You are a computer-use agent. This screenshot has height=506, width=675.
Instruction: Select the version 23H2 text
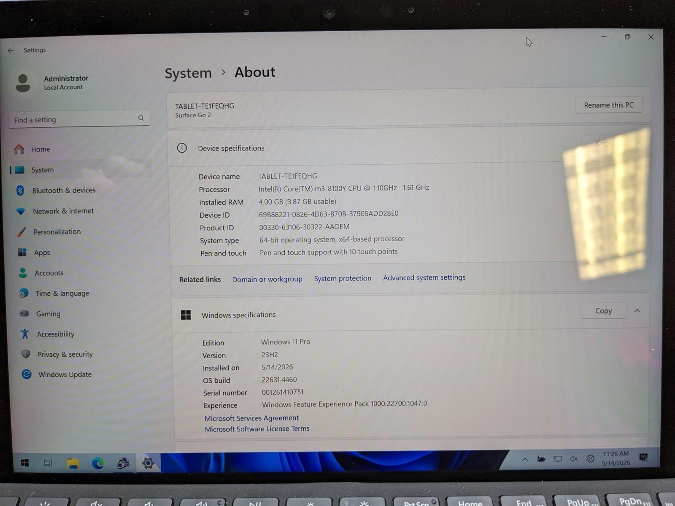pyautogui.click(x=270, y=355)
